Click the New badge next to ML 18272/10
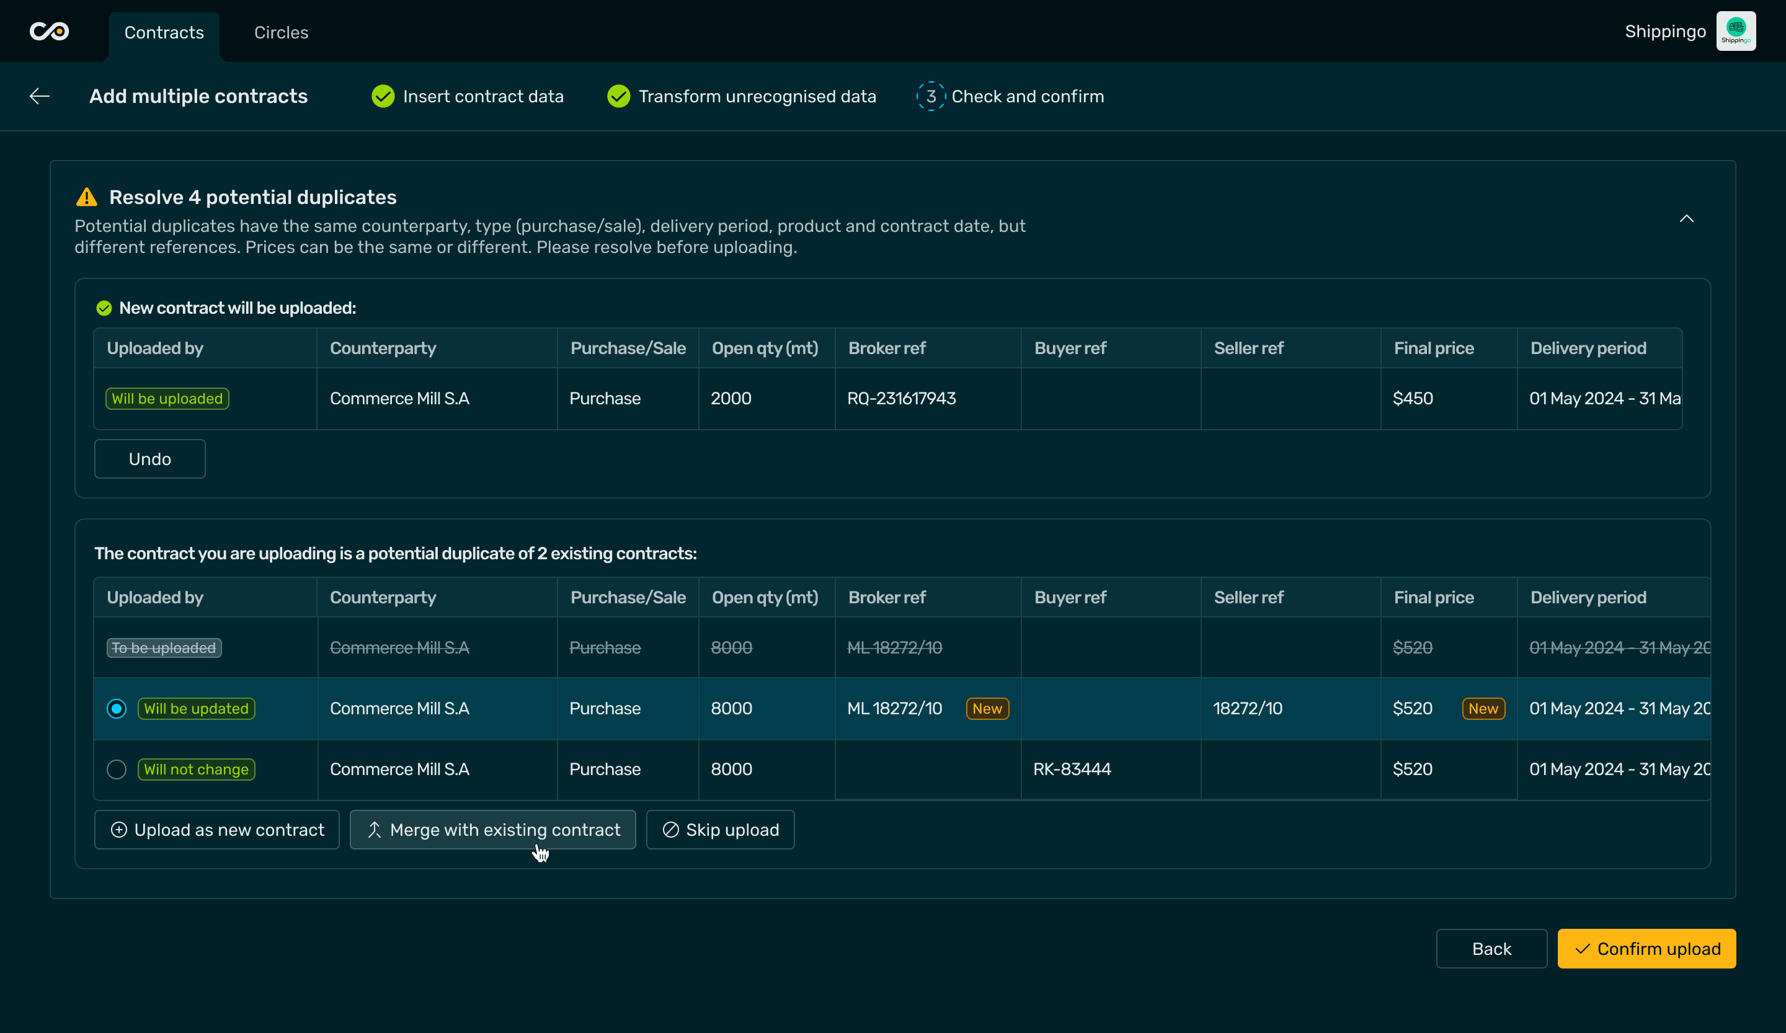Screen dimensions: 1786x1033 tap(987, 709)
